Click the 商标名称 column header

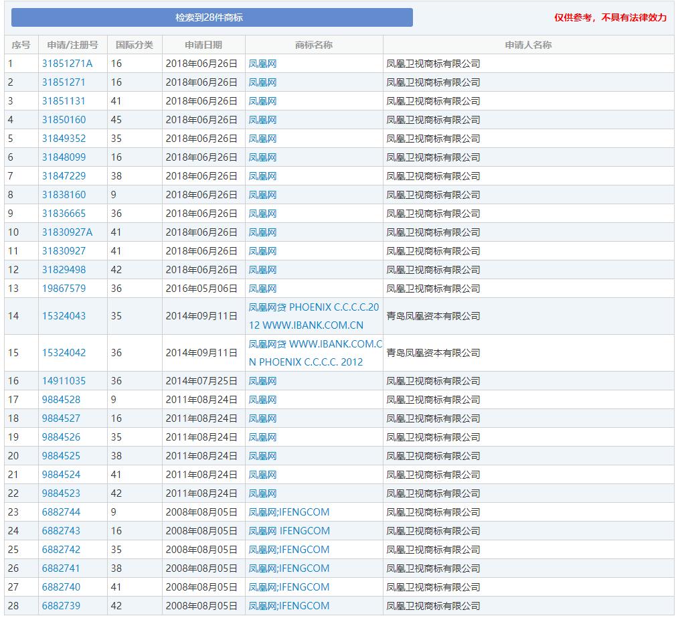pyautogui.click(x=313, y=45)
